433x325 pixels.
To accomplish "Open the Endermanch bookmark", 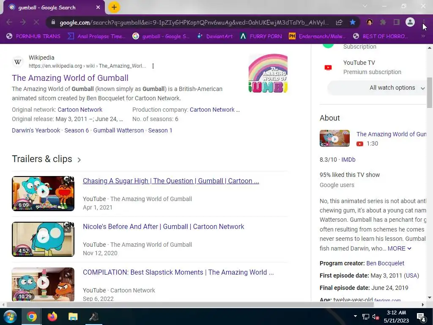I will pos(317,36).
